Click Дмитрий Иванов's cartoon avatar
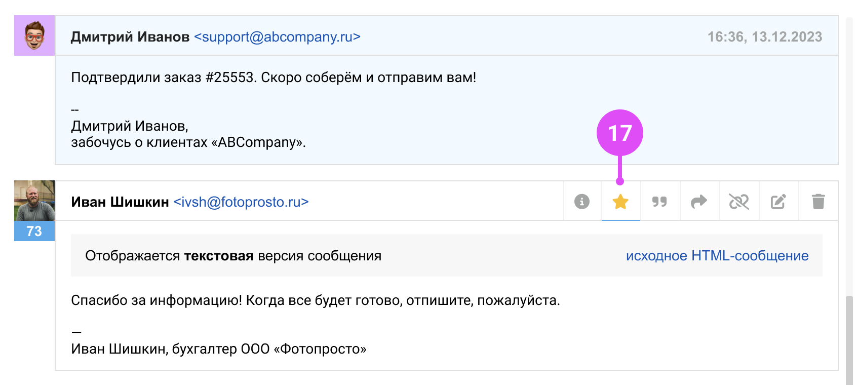This screenshot has width=857, height=385. (x=34, y=35)
